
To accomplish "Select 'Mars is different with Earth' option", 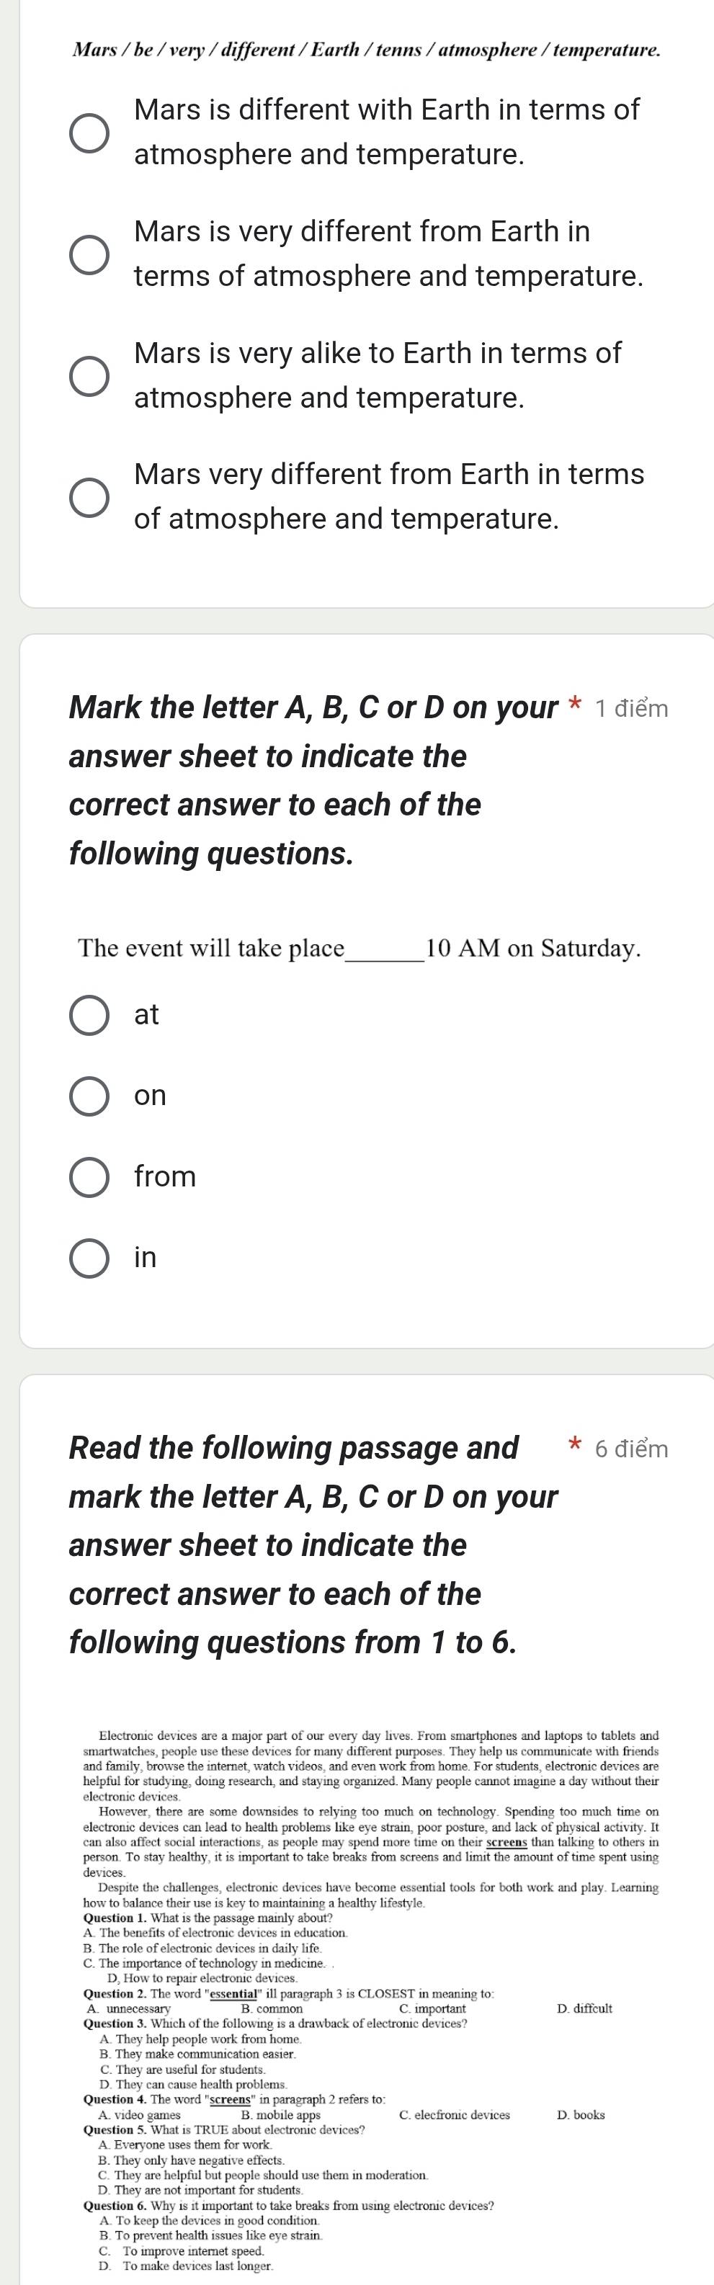I will point(89,133).
